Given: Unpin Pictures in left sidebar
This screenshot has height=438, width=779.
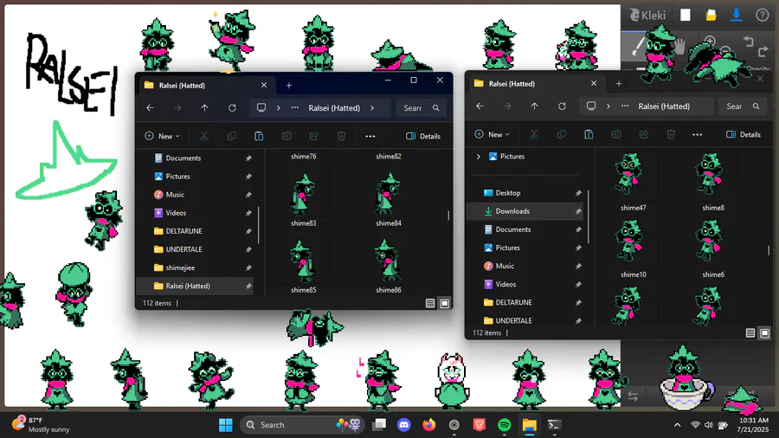Looking at the screenshot, I should [x=248, y=177].
